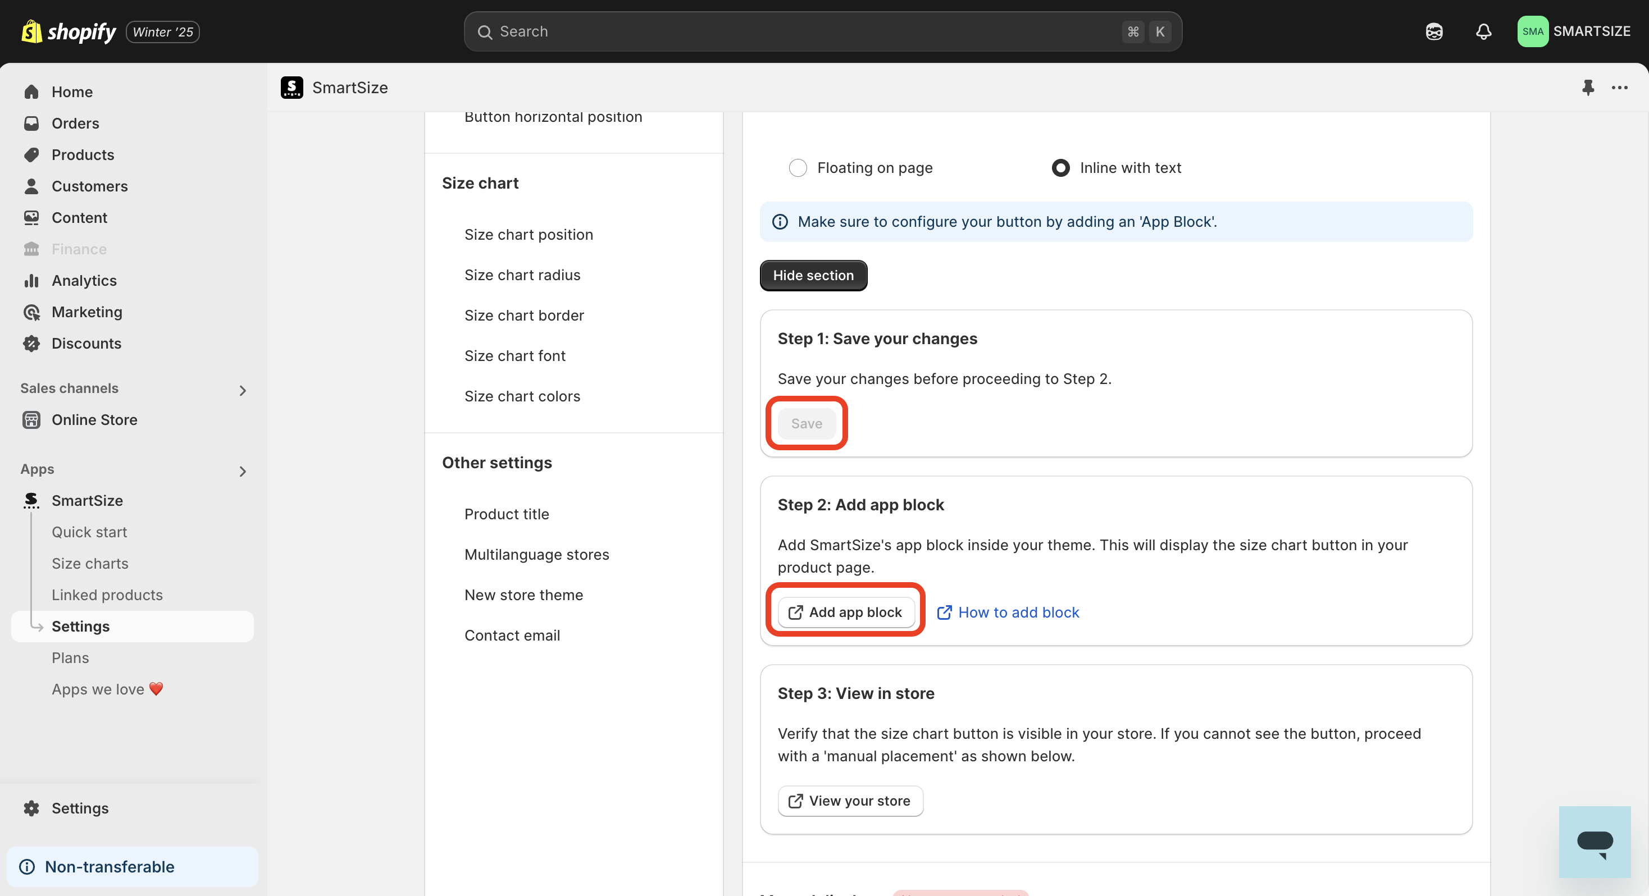Open the notifications bell
The image size is (1649, 896).
[1483, 31]
